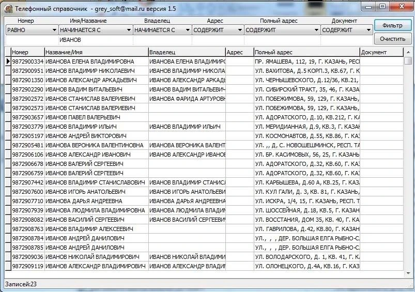
Task: Select ИВАНОВ ВЛАДИМИР АЛЕКСЕЕВИЧ name cell
Action: (x=96, y=229)
